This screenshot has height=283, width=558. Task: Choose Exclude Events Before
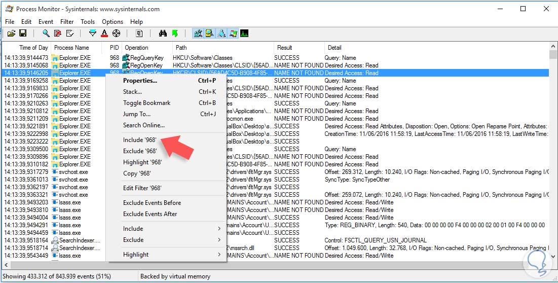point(167,202)
